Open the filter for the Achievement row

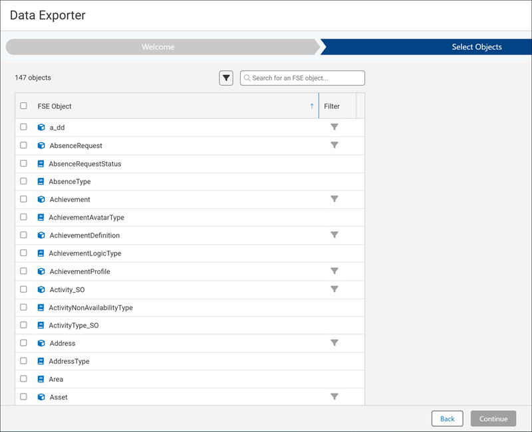pos(334,199)
